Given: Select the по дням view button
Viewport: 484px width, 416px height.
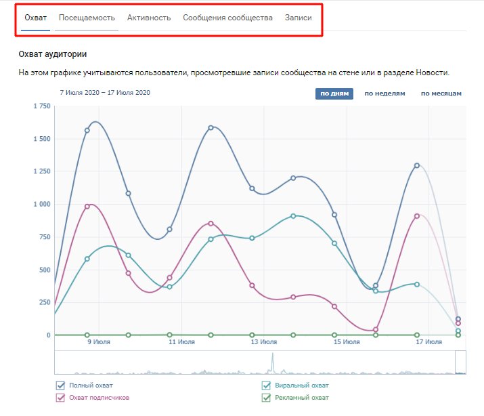Looking at the screenshot, I should [334, 93].
